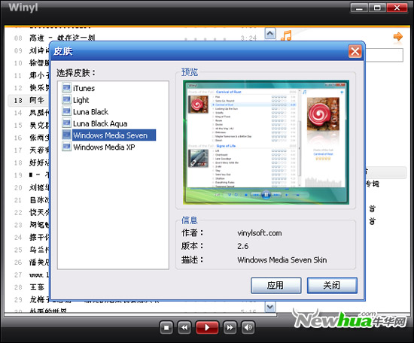Select track 13 in the playlist
Image resolution: width=414 pixels, height=343 pixels.
pos(29,100)
